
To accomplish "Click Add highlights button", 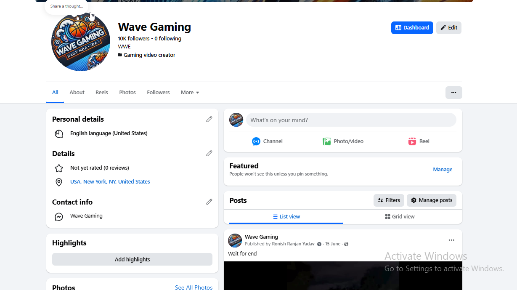I will pos(132,259).
